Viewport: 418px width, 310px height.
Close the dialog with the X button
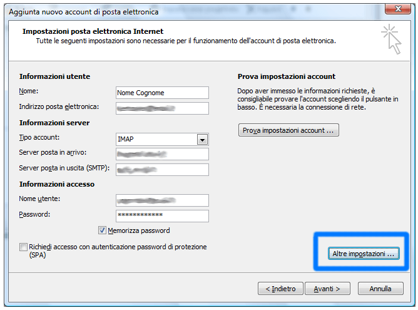(x=398, y=9)
